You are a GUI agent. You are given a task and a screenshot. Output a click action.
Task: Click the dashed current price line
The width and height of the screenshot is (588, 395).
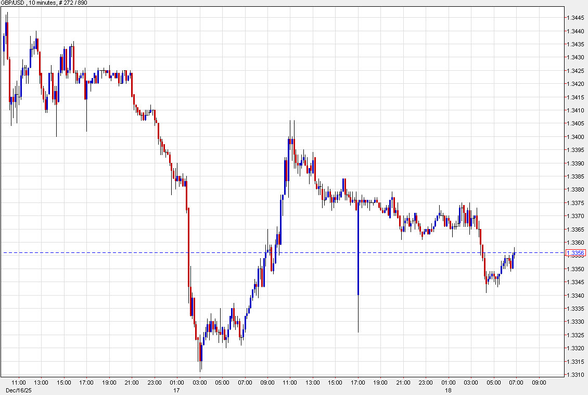312,253
